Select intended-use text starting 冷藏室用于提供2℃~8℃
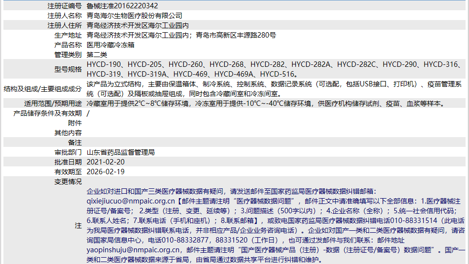The height and width of the screenshot is (264, 469). pos(266,103)
